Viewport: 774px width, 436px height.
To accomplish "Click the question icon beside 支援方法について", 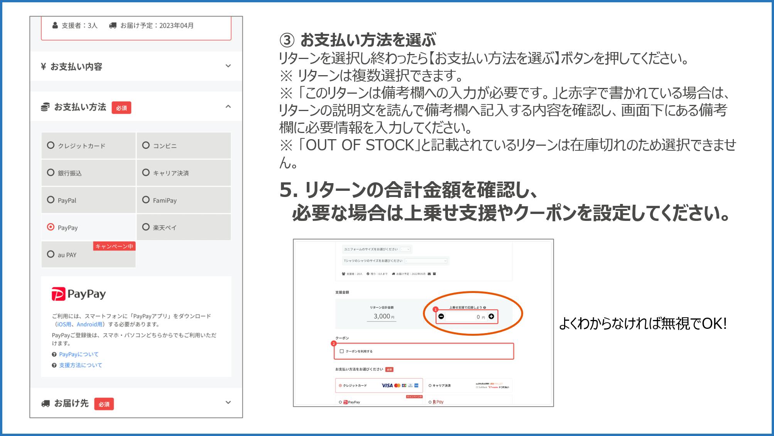I will [54, 365].
